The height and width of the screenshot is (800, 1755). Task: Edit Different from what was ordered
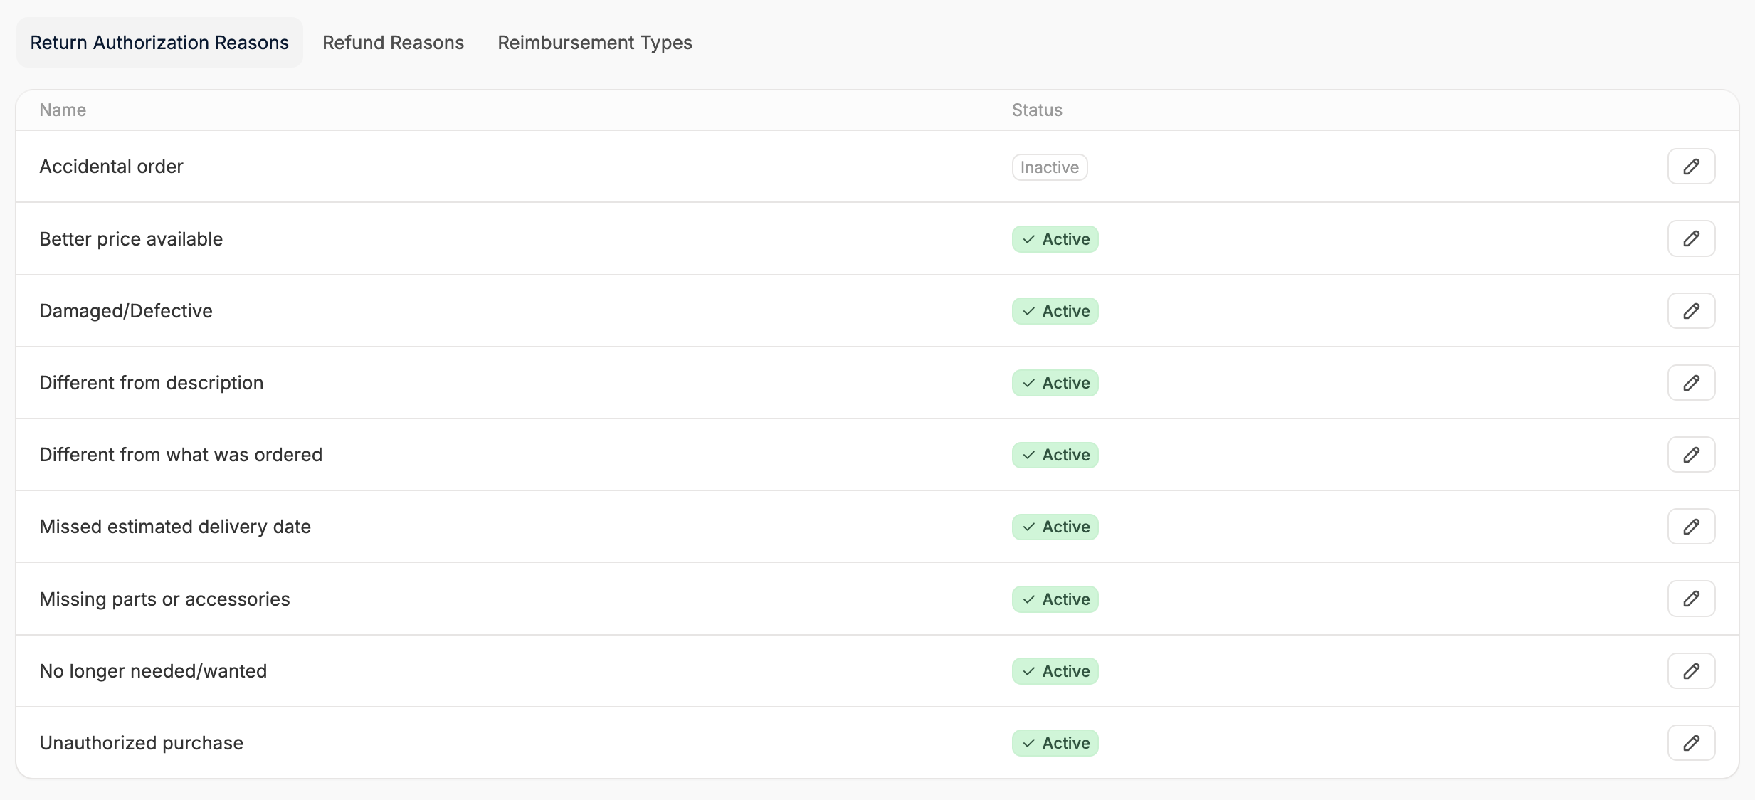point(1691,455)
